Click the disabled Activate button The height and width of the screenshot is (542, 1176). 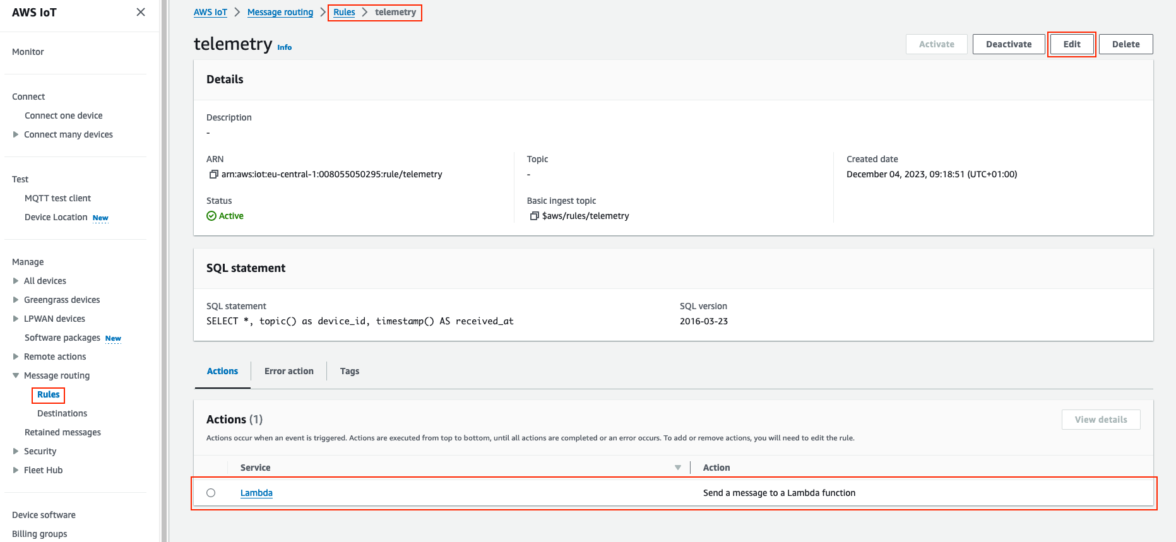click(x=936, y=44)
